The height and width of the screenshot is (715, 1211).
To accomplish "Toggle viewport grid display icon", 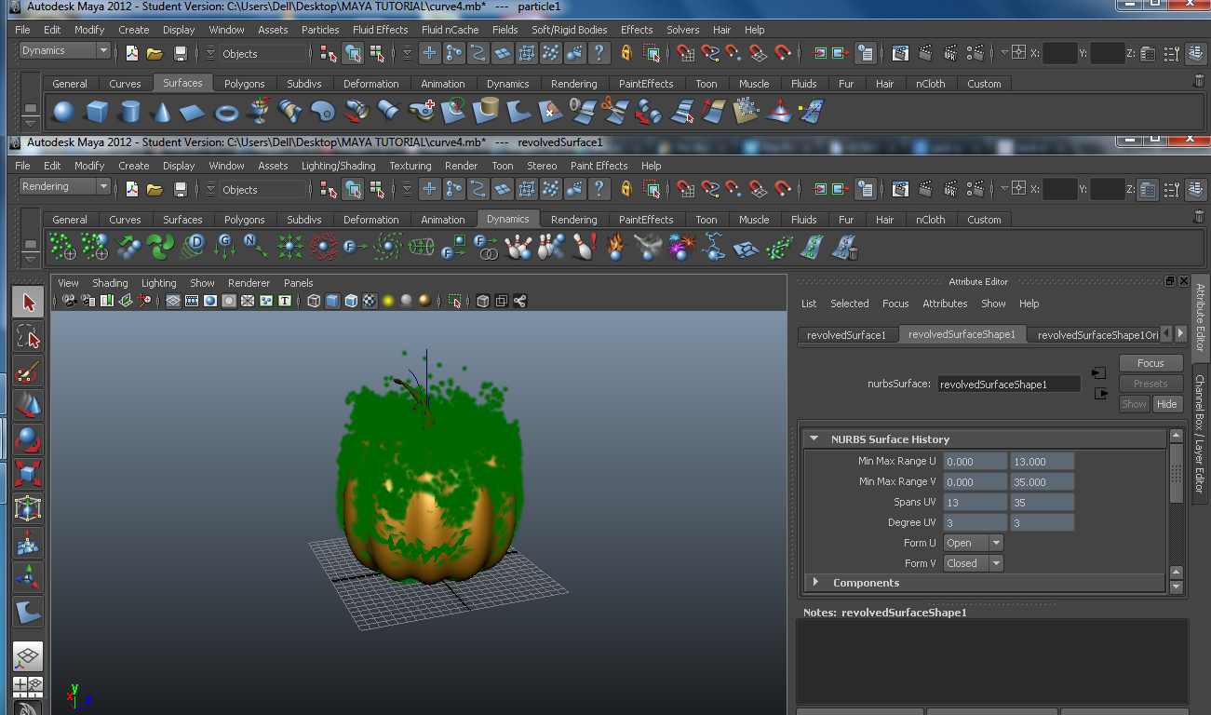I will pyautogui.click(x=173, y=301).
